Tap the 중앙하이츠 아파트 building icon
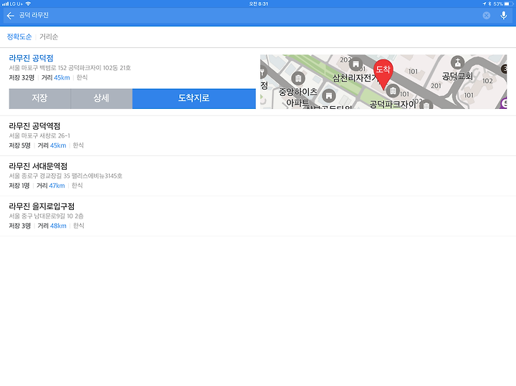 [298, 78]
